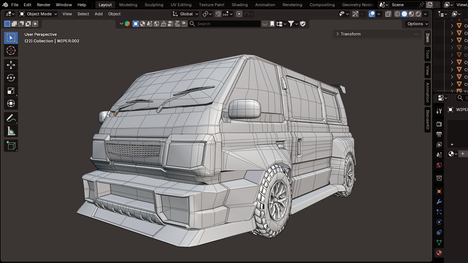Select the Scale tool

click(11, 91)
